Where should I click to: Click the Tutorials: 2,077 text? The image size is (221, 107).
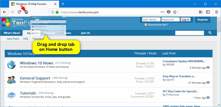(144, 94)
